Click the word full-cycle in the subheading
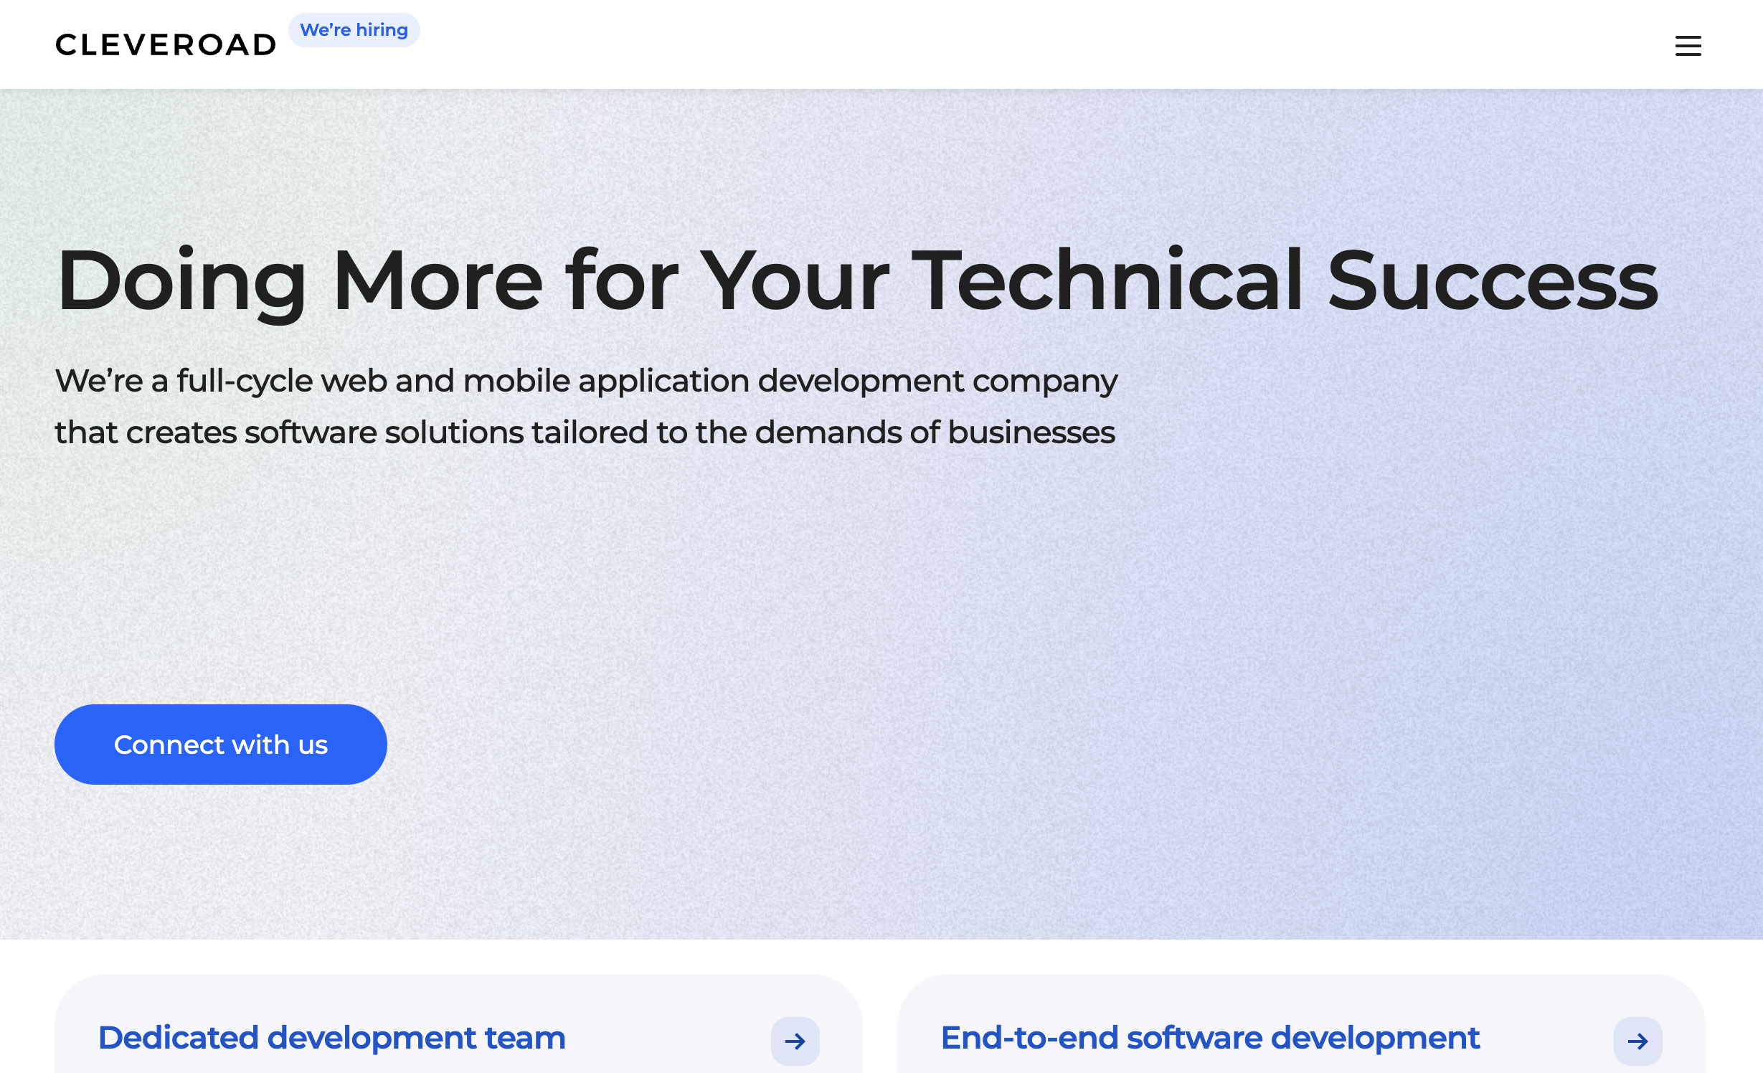This screenshot has width=1763, height=1073. coord(245,381)
